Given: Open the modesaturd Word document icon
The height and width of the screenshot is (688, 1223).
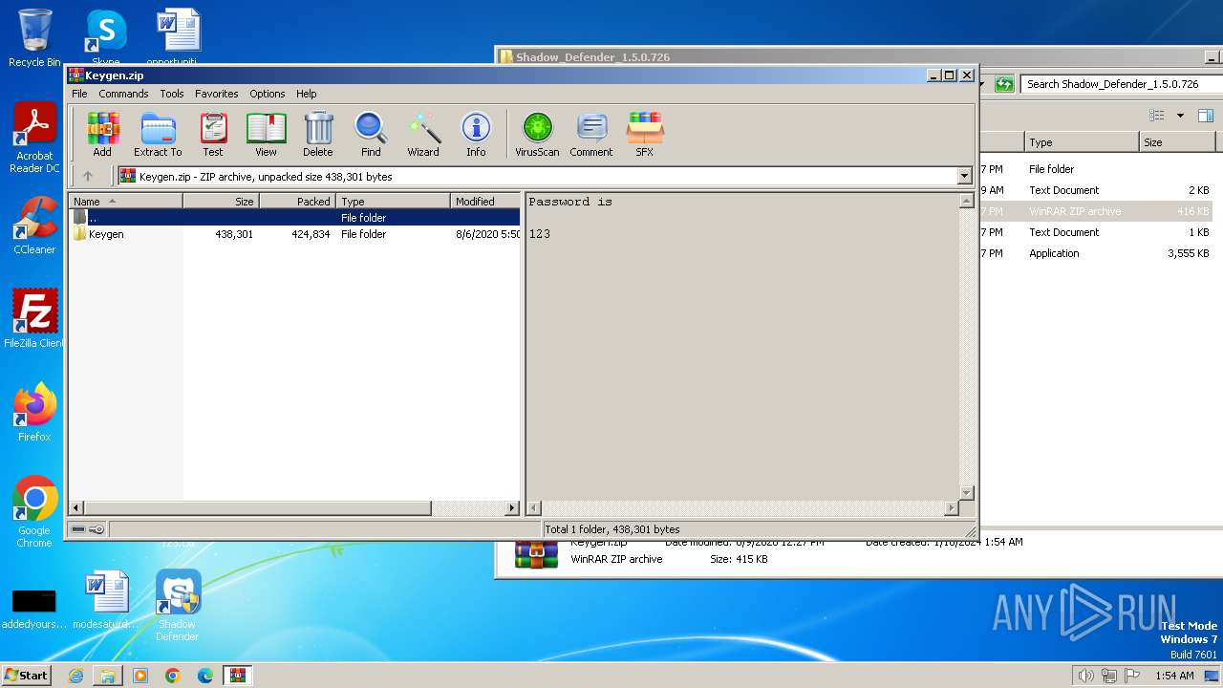Looking at the screenshot, I should (106, 600).
